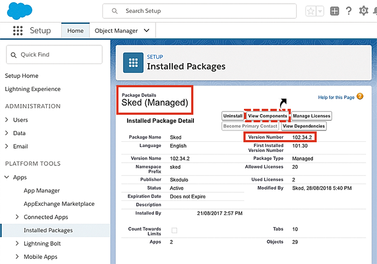
Task: Click the Publisher value Skedulo
Action: pos(179,179)
